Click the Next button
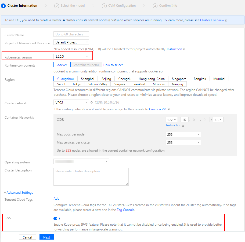Viewport: 245px width, 242px height. (x=46, y=237)
